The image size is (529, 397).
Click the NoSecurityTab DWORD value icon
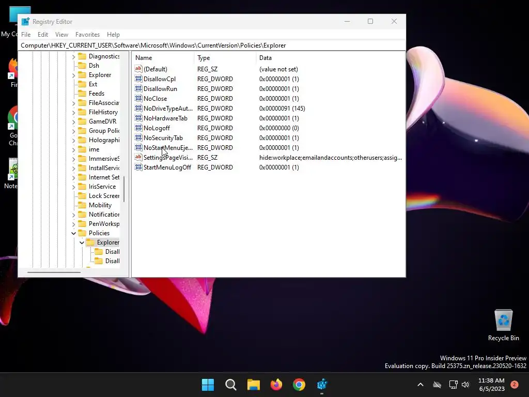138,138
